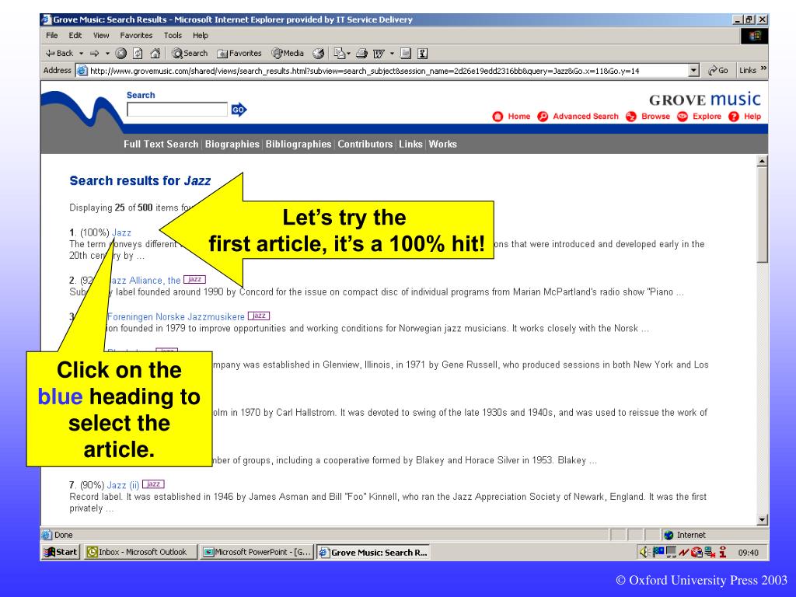Click the red Home icon on the Grove header
796x597 pixels.
pyautogui.click(x=497, y=117)
